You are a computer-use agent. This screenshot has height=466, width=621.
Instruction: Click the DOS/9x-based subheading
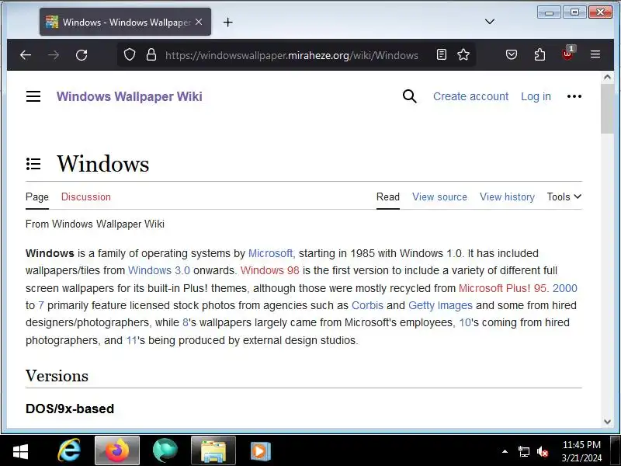click(x=70, y=409)
